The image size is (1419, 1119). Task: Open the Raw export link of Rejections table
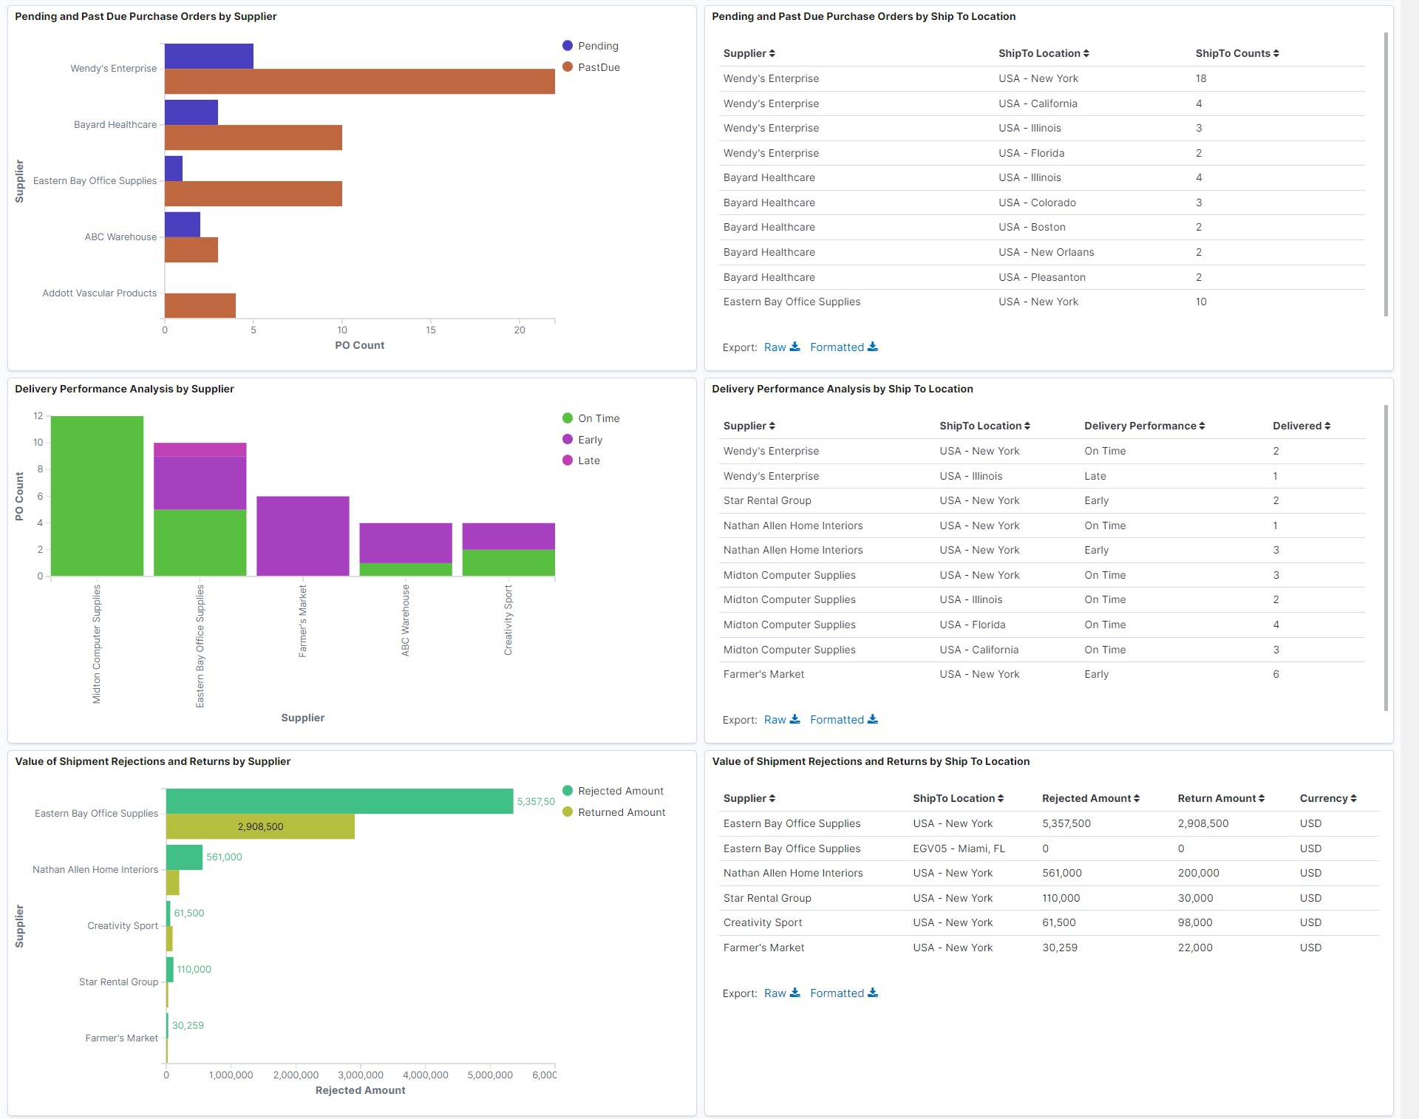point(775,993)
